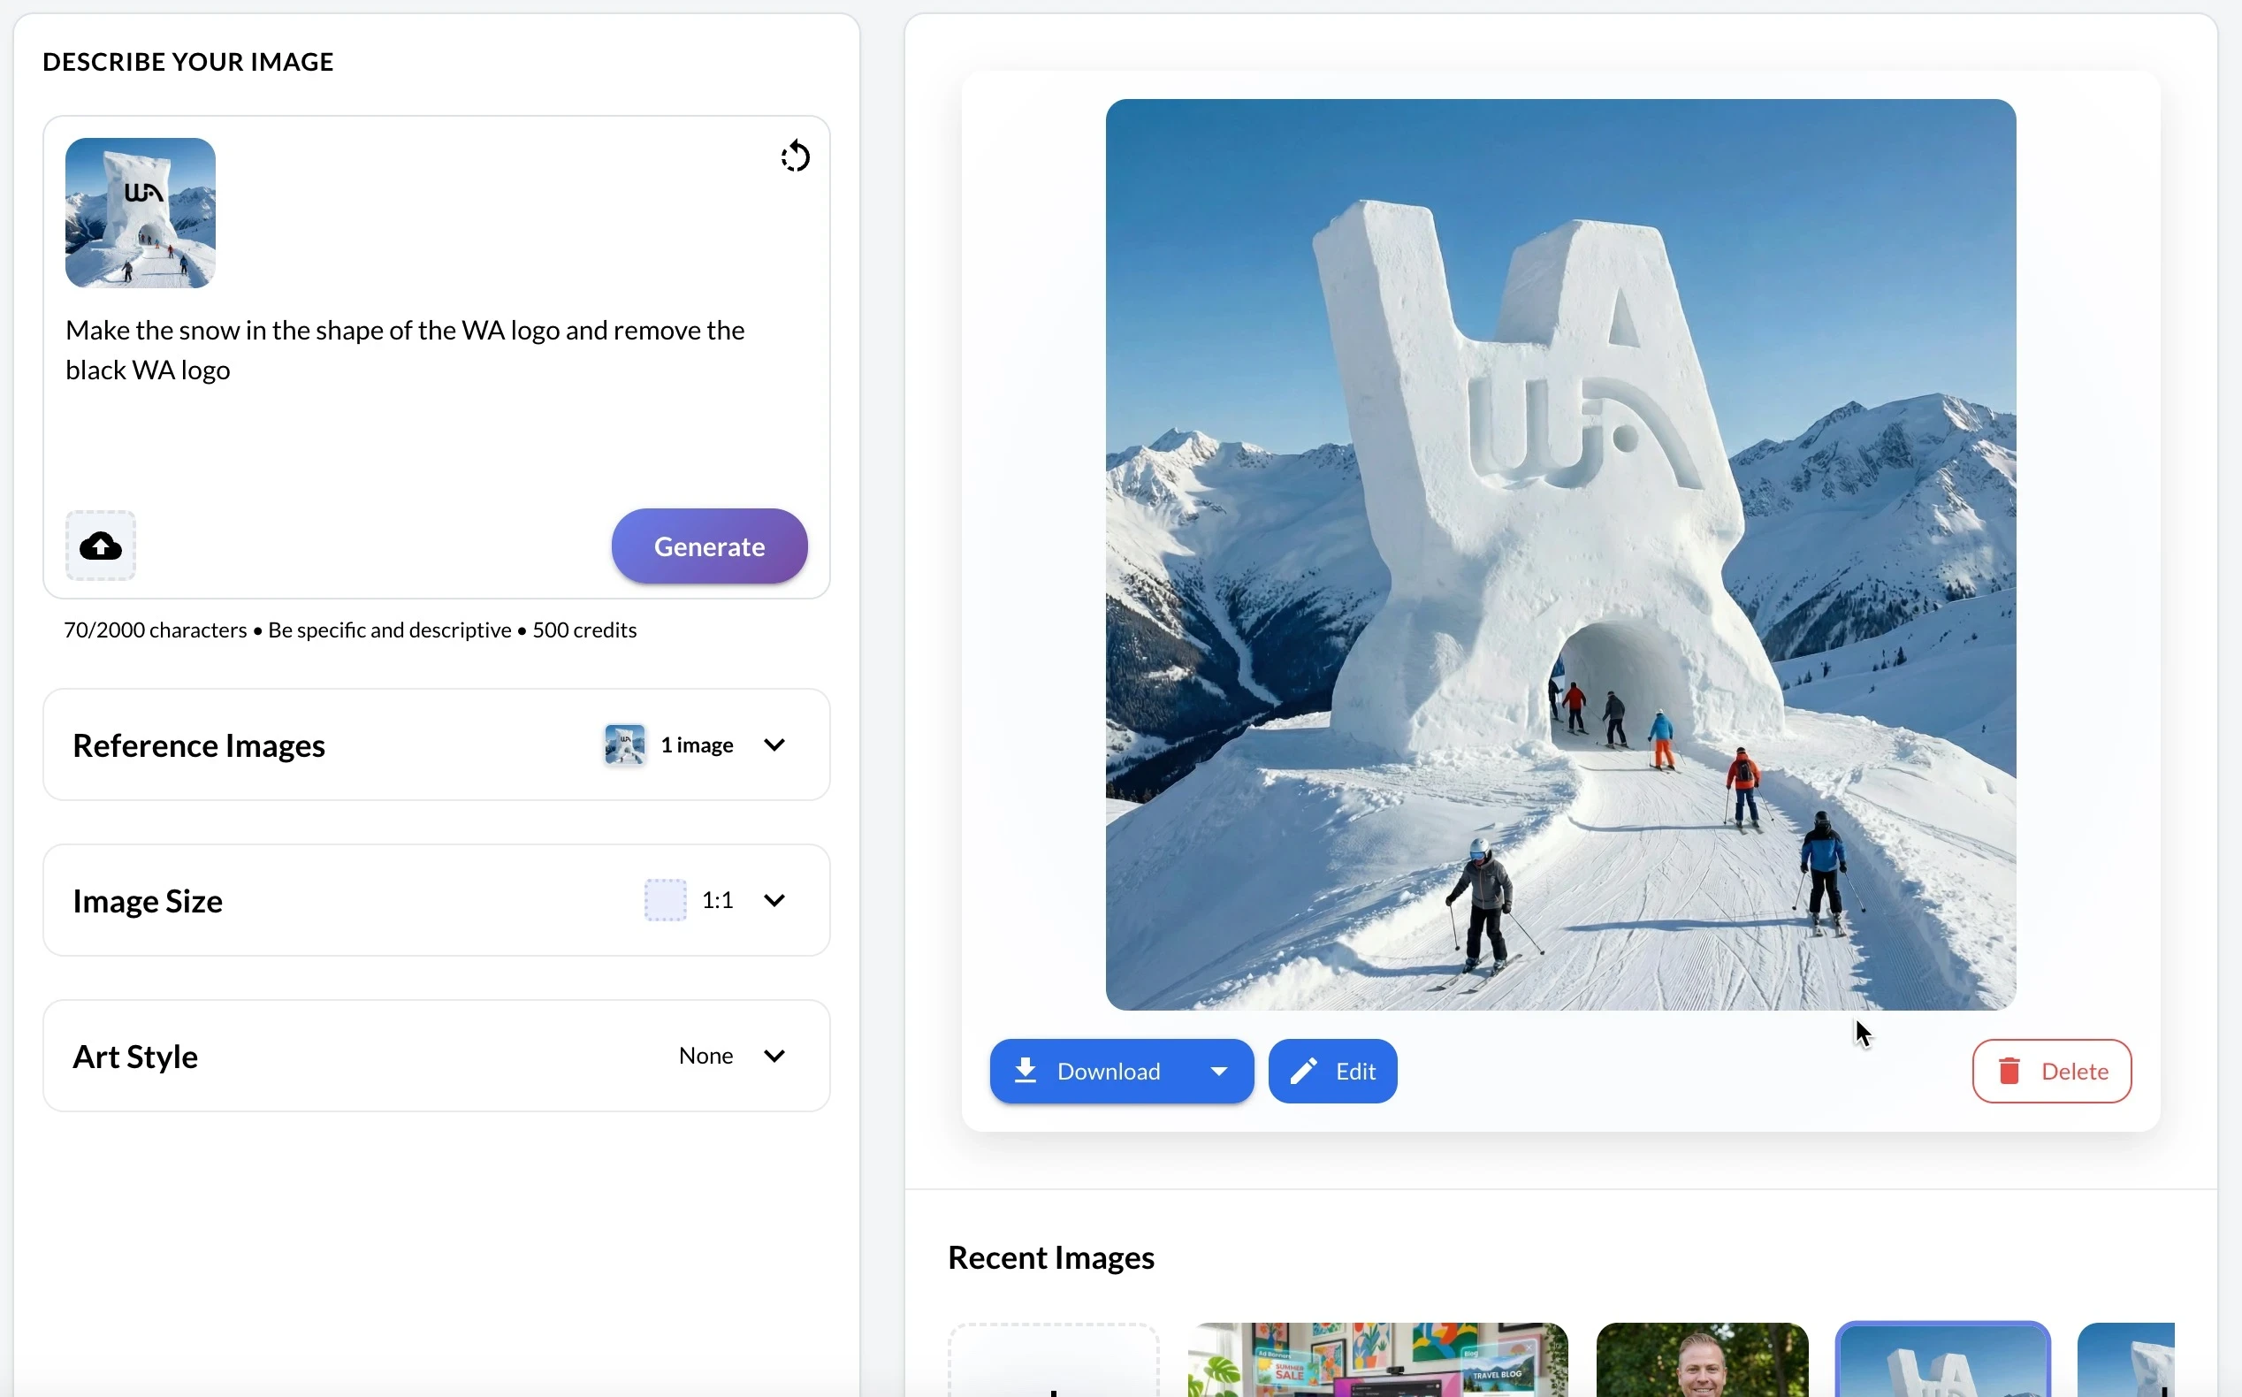Click the download arrow icon on Download button

click(1026, 1071)
